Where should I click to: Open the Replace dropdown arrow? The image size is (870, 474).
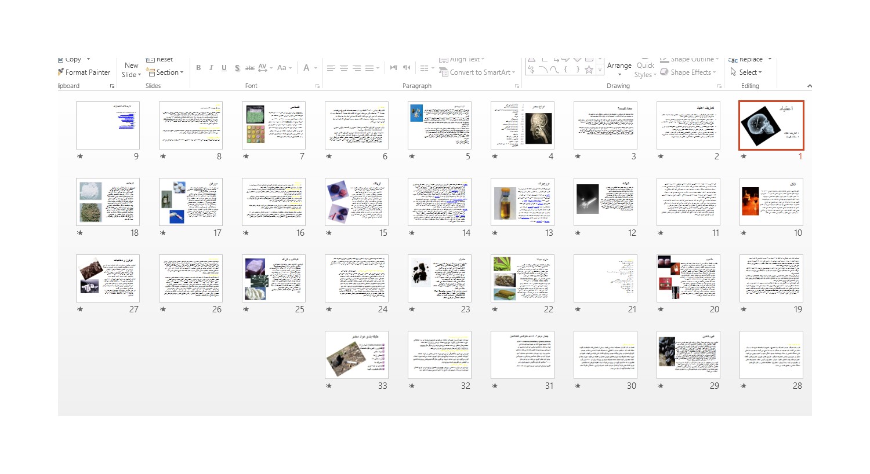click(x=770, y=59)
